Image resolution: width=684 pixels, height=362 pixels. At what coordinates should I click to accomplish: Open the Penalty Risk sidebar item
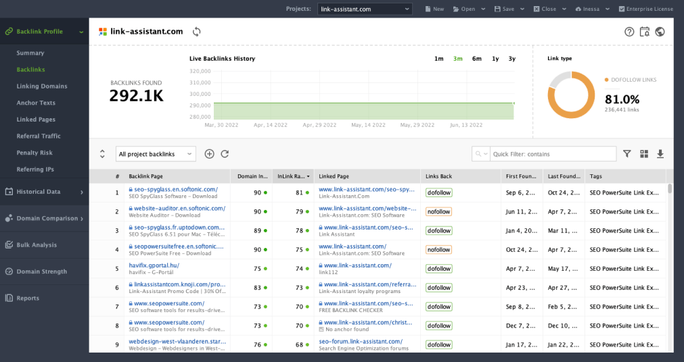click(35, 153)
